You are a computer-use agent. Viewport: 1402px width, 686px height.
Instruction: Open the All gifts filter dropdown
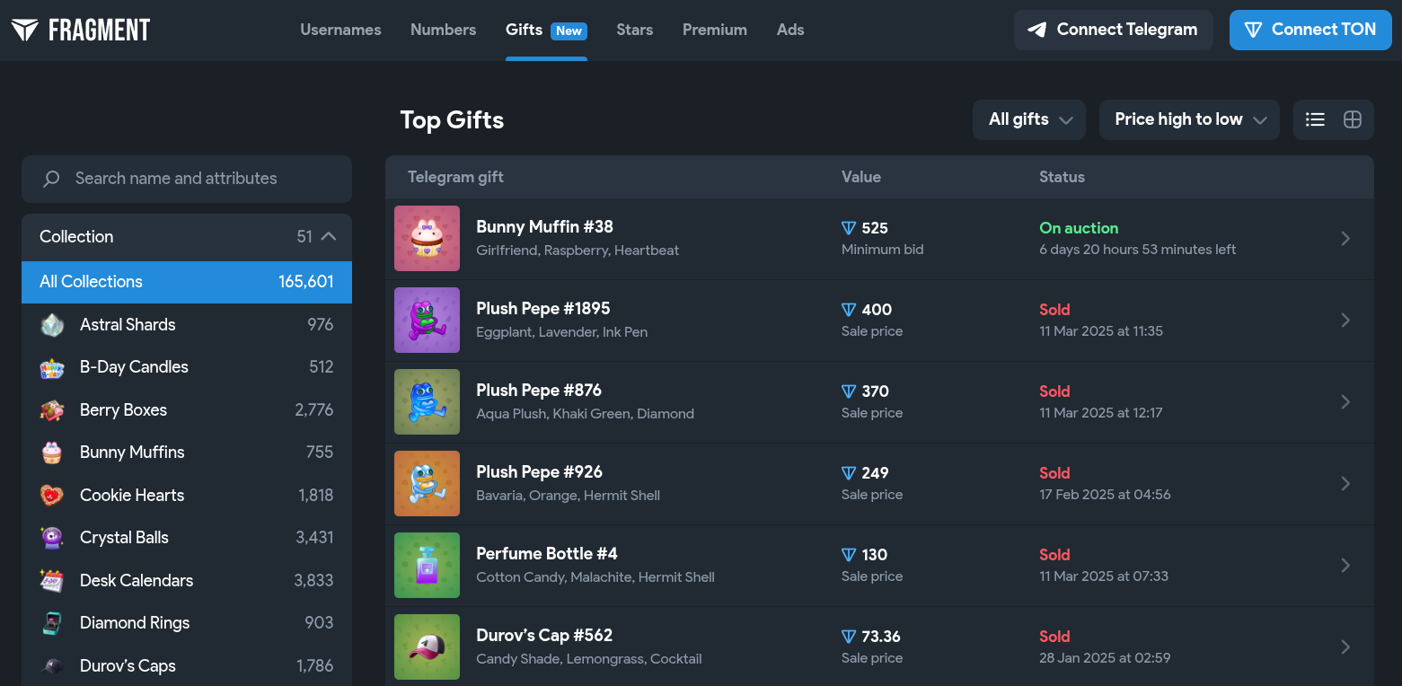pyautogui.click(x=1029, y=119)
